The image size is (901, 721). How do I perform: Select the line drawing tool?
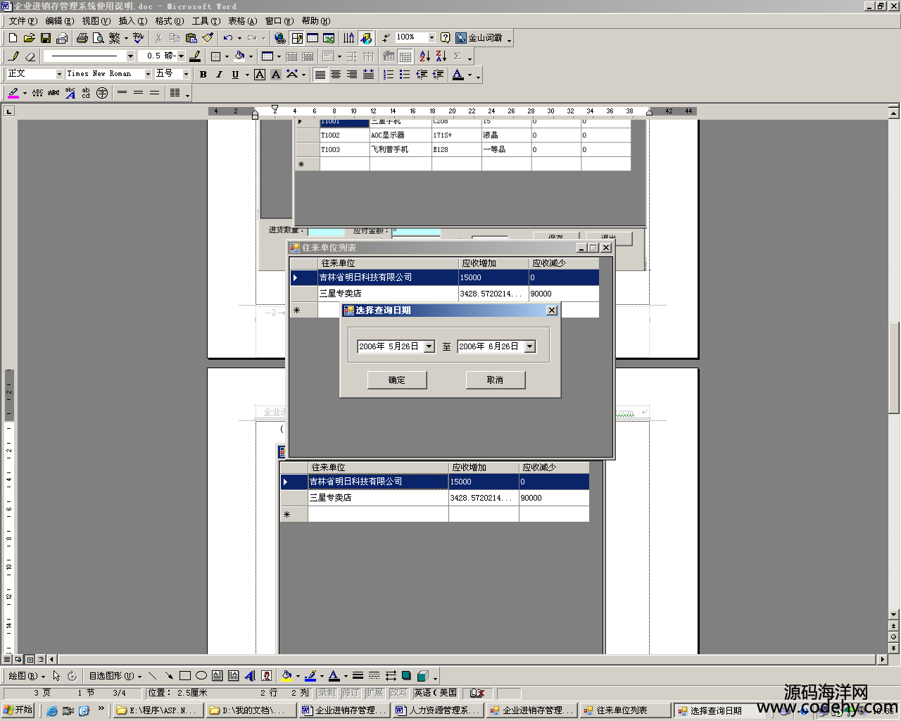click(152, 676)
